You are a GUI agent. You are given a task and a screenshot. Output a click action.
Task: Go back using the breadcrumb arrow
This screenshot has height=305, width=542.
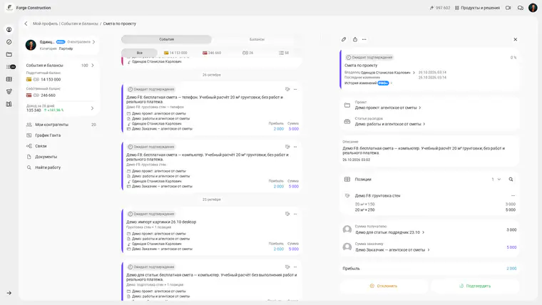click(x=26, y=24)
